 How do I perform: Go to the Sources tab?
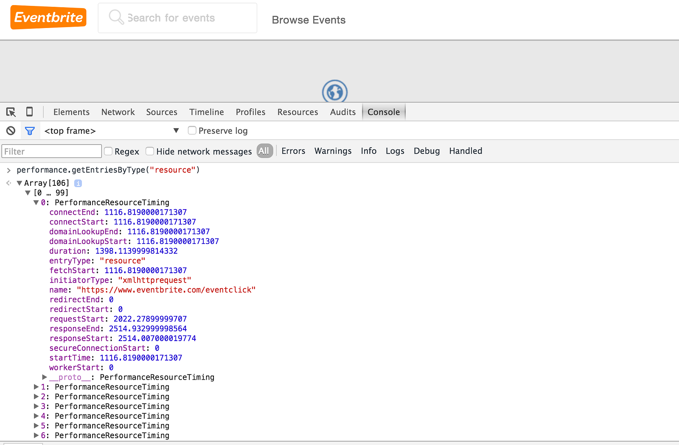point(162,112)
